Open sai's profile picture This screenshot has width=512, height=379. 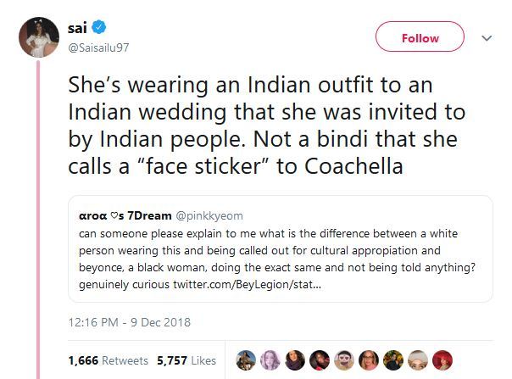tap(36, 36)
